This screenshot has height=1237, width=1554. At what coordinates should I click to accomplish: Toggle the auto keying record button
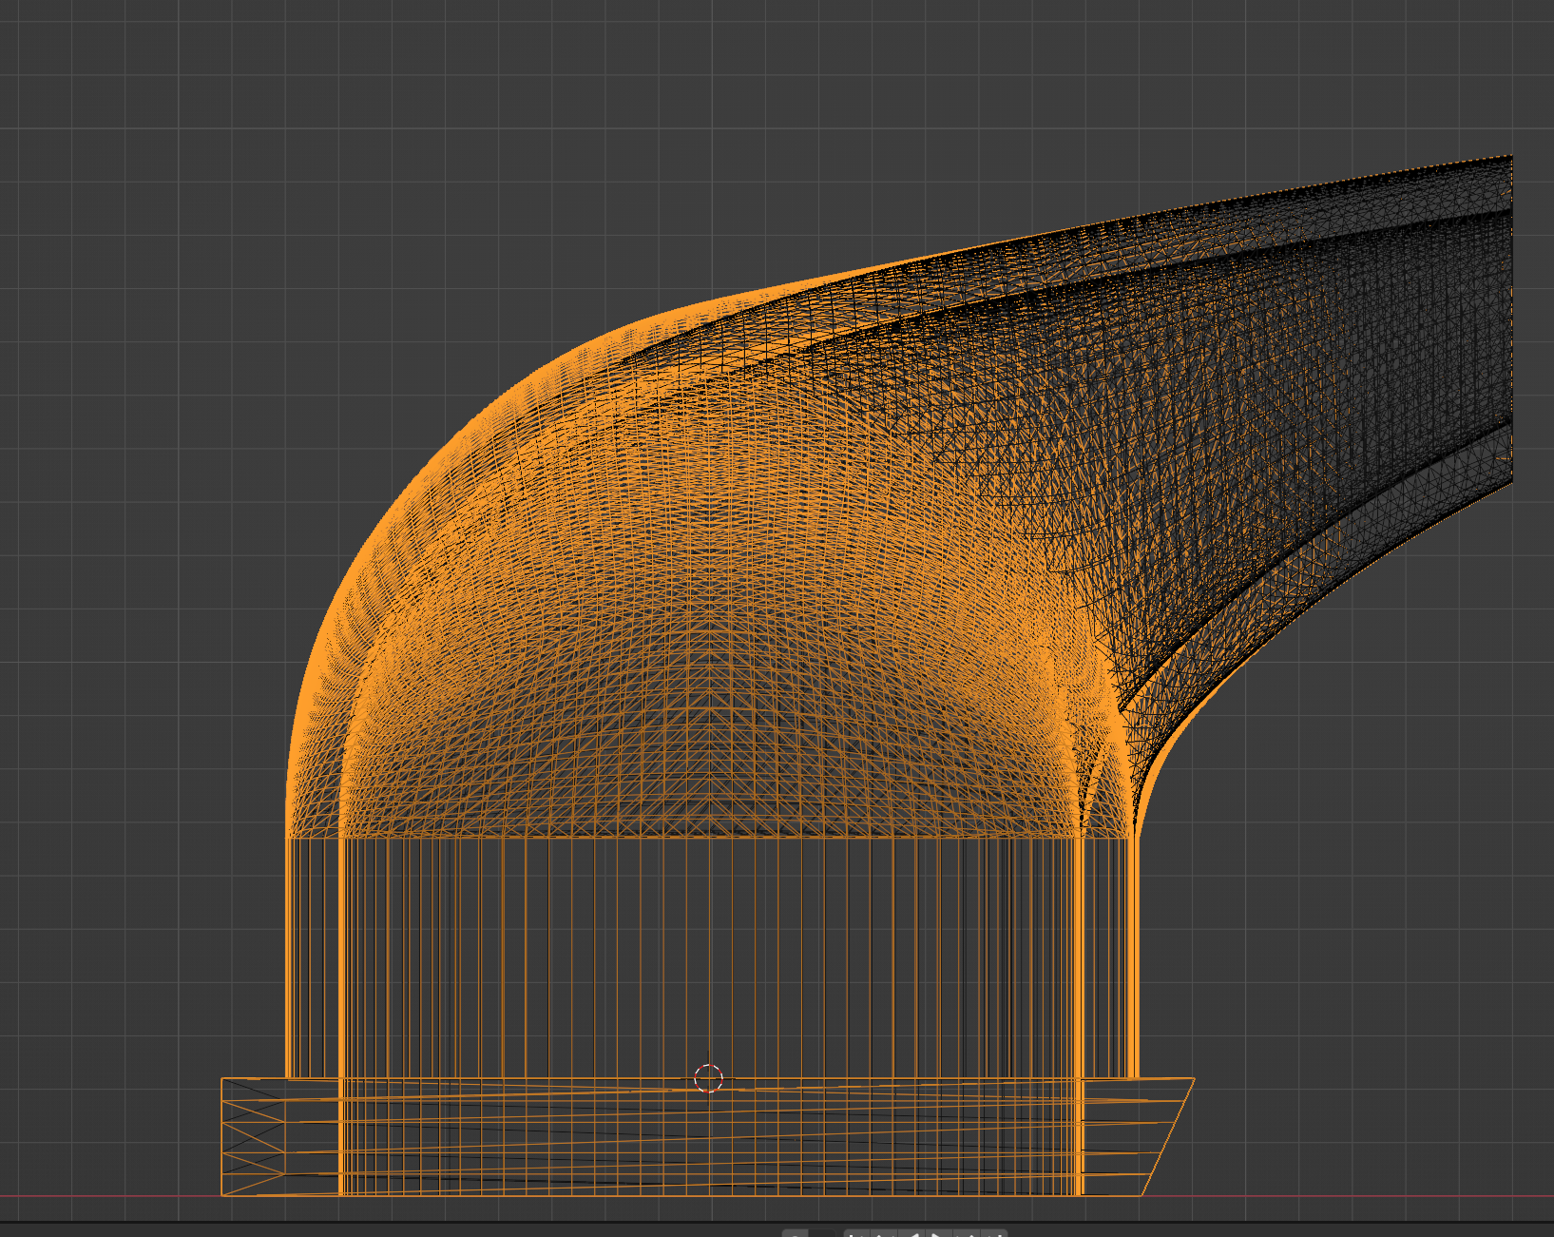click(795, 1233)
